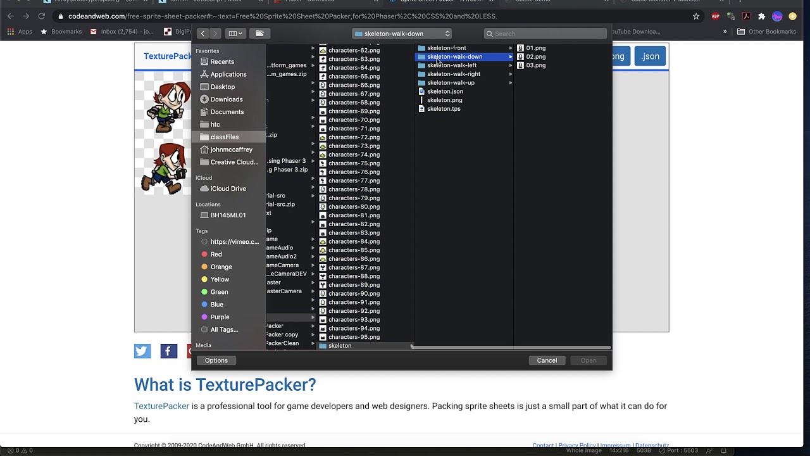Go back with the file dialog back arrow
The height and width of the screenshot is (456, 810).
click(x=202, y=34)
